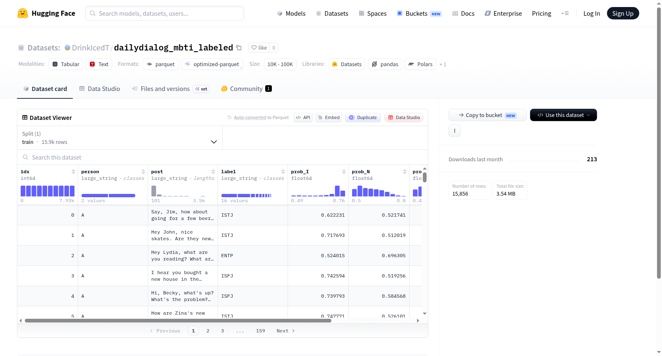Viewport: 662px width, 356px height.
Task: Click the parquet format tag
Action: (x=161, y=64)
